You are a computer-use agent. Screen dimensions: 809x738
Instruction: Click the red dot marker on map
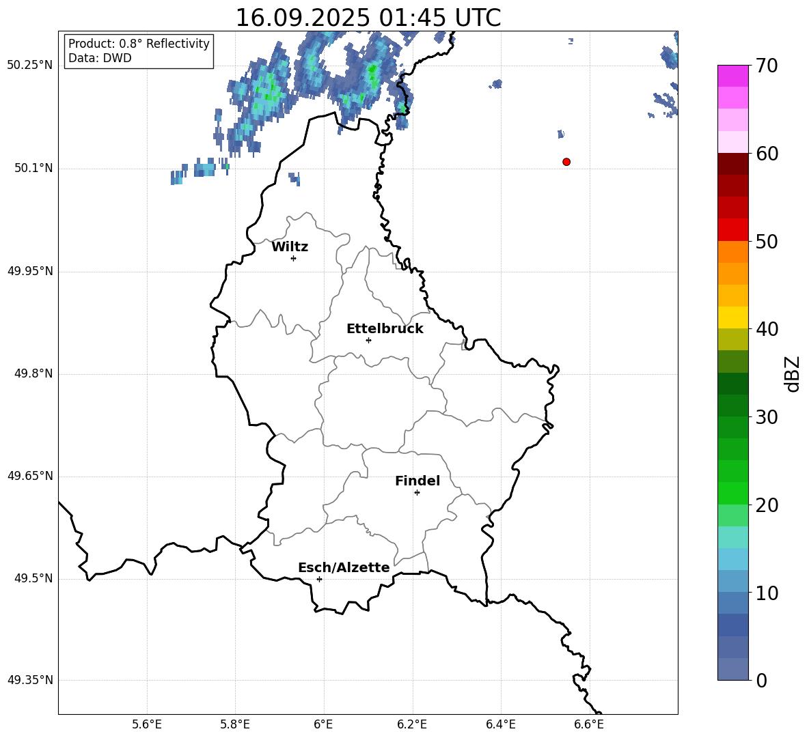tap(566, 162)
